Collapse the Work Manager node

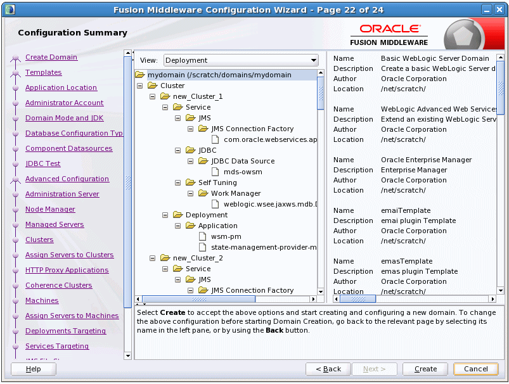click(x=191, y=193)
